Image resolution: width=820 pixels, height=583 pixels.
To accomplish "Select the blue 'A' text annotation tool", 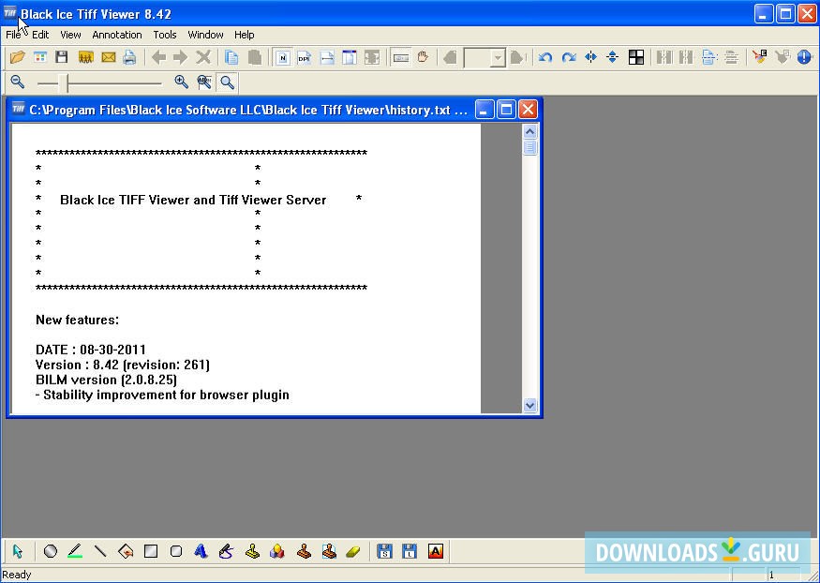I will point(201,551).
